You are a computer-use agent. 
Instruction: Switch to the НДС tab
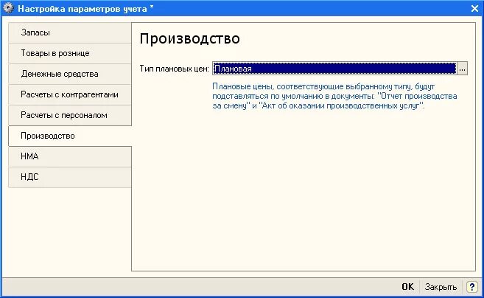point(70,178)
